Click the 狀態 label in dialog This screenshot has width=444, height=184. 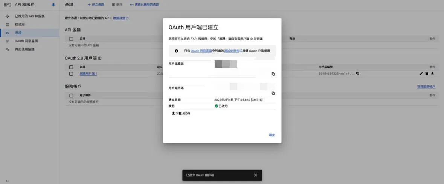172,106
